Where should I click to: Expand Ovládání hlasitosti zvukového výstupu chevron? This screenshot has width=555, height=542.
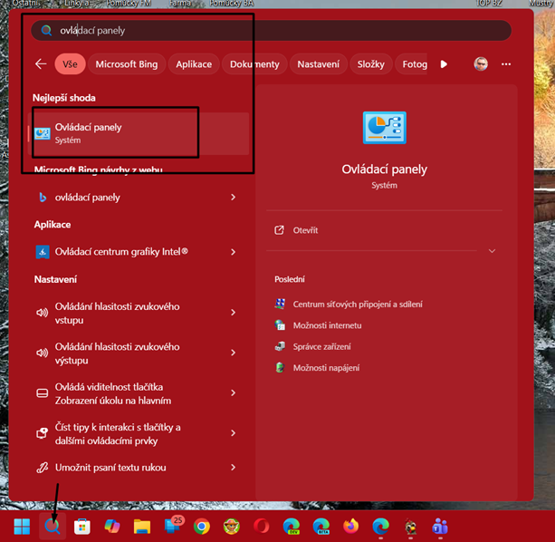pyautogui.click(x=233, y=353)
